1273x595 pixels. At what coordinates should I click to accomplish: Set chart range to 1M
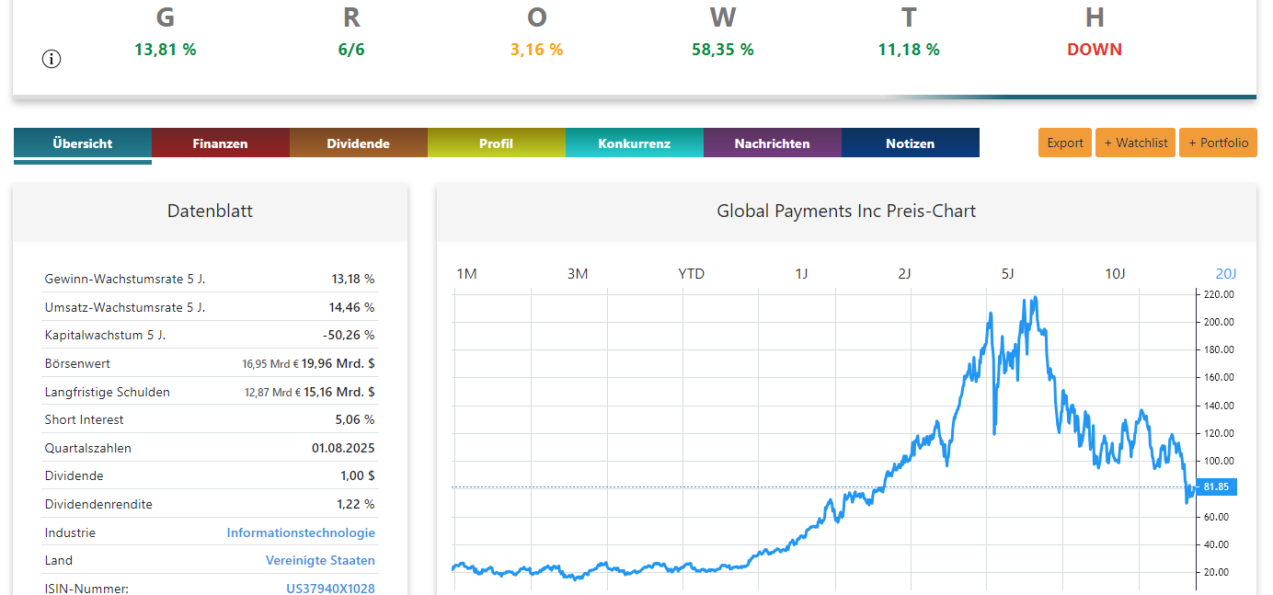467,274
